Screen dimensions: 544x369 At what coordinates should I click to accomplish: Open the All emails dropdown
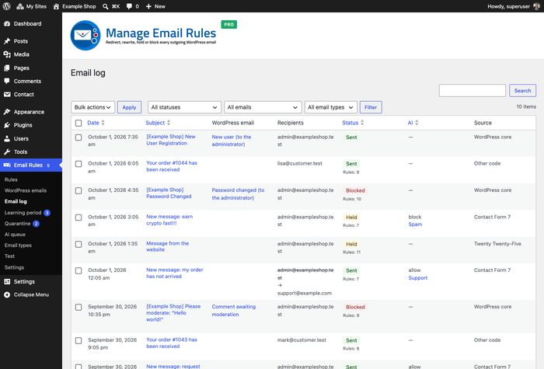click(x=263, y=107)
